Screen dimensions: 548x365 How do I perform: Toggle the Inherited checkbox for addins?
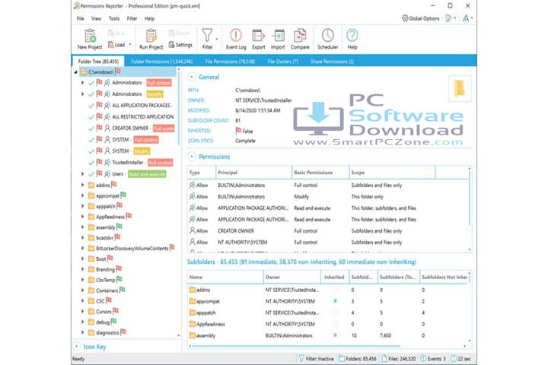pos(335,290)
